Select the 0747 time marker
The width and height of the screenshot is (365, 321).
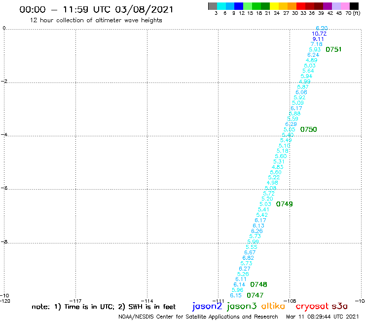point(255,295)
